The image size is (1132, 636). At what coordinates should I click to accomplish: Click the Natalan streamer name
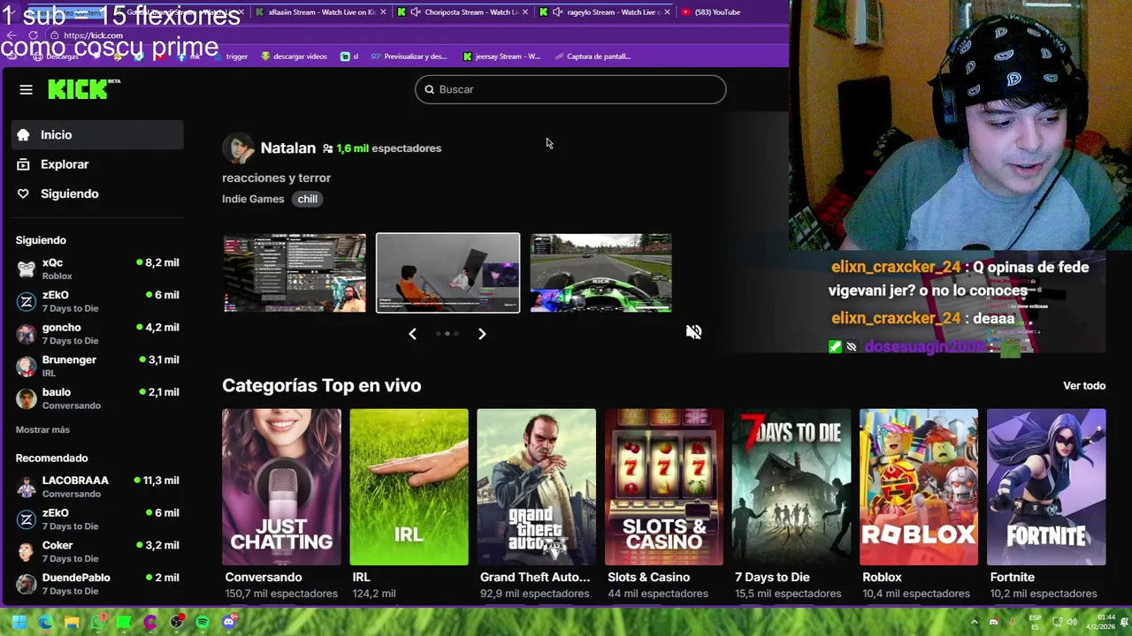288,148
